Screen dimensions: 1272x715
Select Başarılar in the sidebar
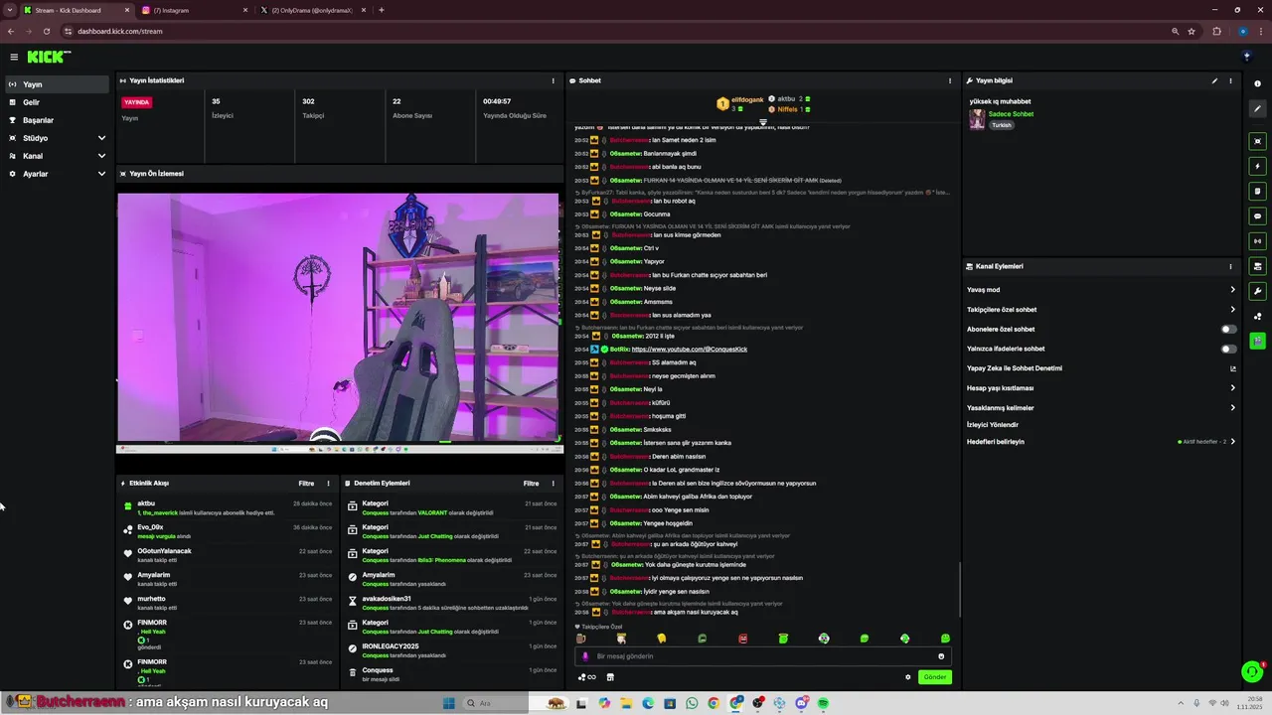pos(57,120)
